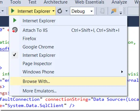Screen dimensions: 140x111
Task: Expand the dropdown next to Refresh icon
Action: (x=67, y=11)
